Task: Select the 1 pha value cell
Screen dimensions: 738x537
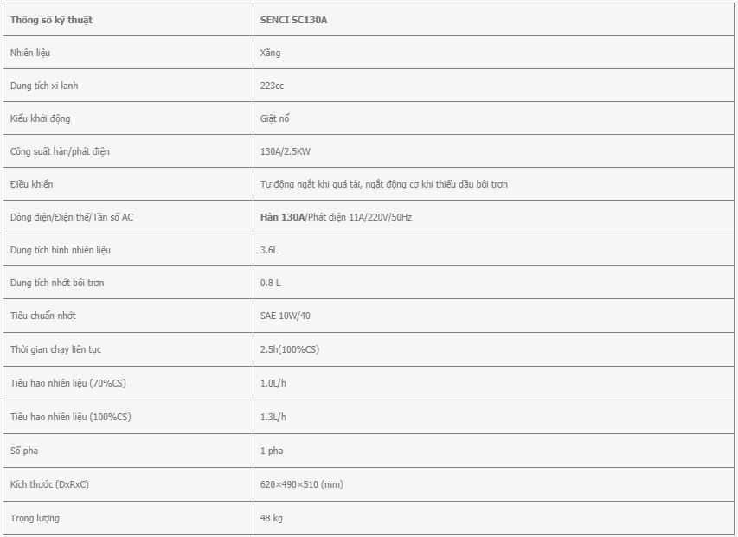Action: (493, 451)
